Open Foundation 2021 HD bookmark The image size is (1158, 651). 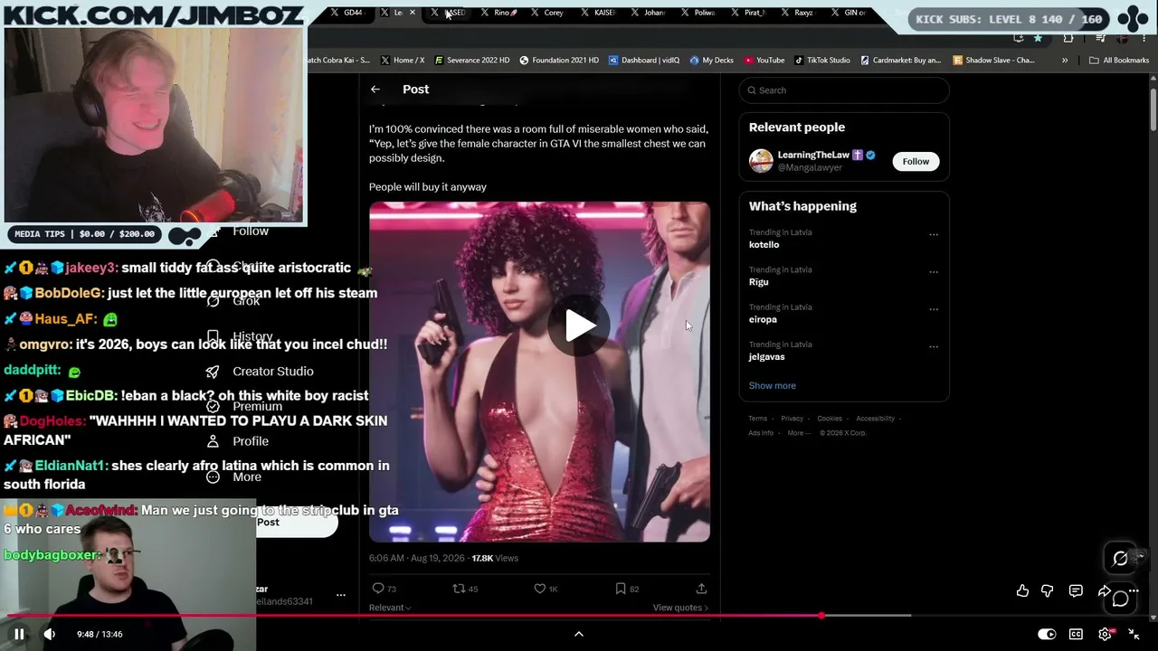pos(559,61)
